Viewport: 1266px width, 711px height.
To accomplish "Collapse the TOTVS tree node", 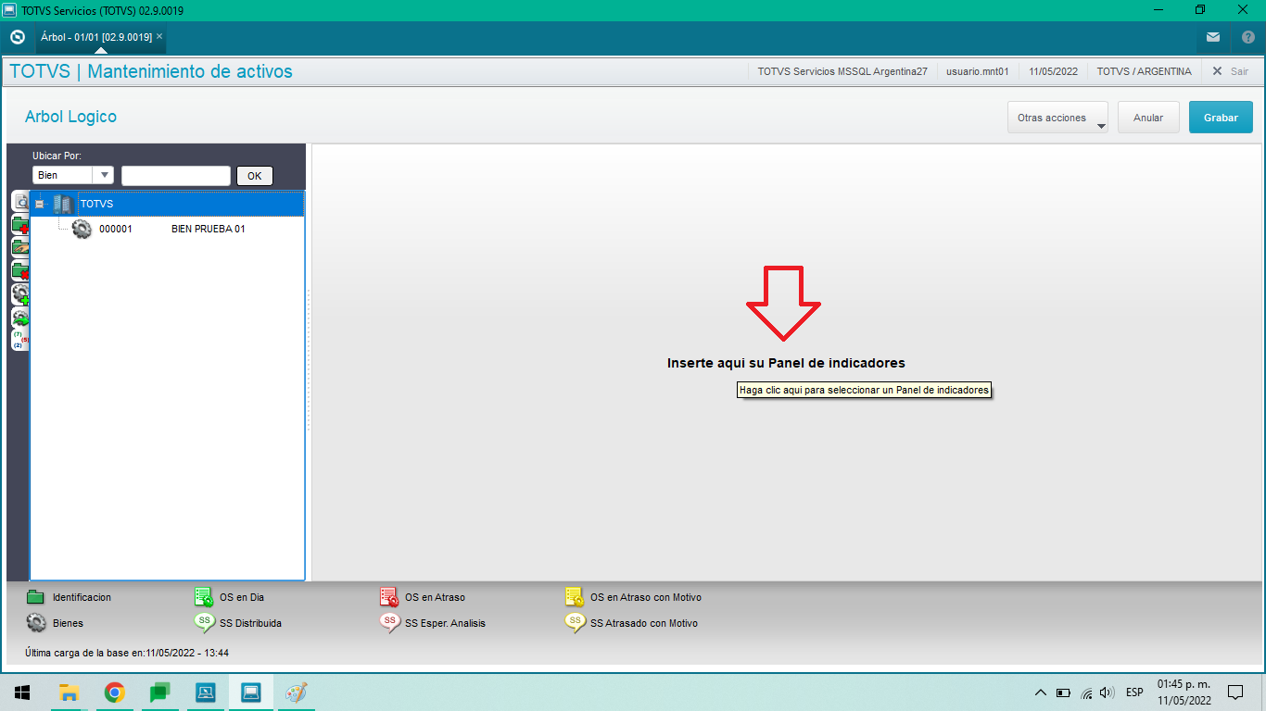I will point(39,204).
